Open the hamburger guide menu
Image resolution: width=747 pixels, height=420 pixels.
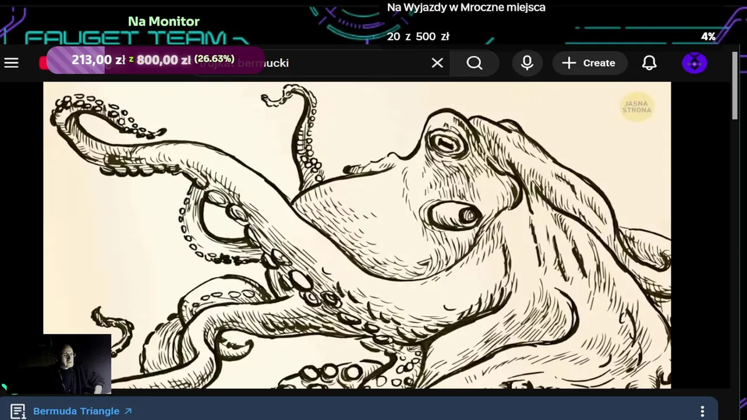click(12, 63)
